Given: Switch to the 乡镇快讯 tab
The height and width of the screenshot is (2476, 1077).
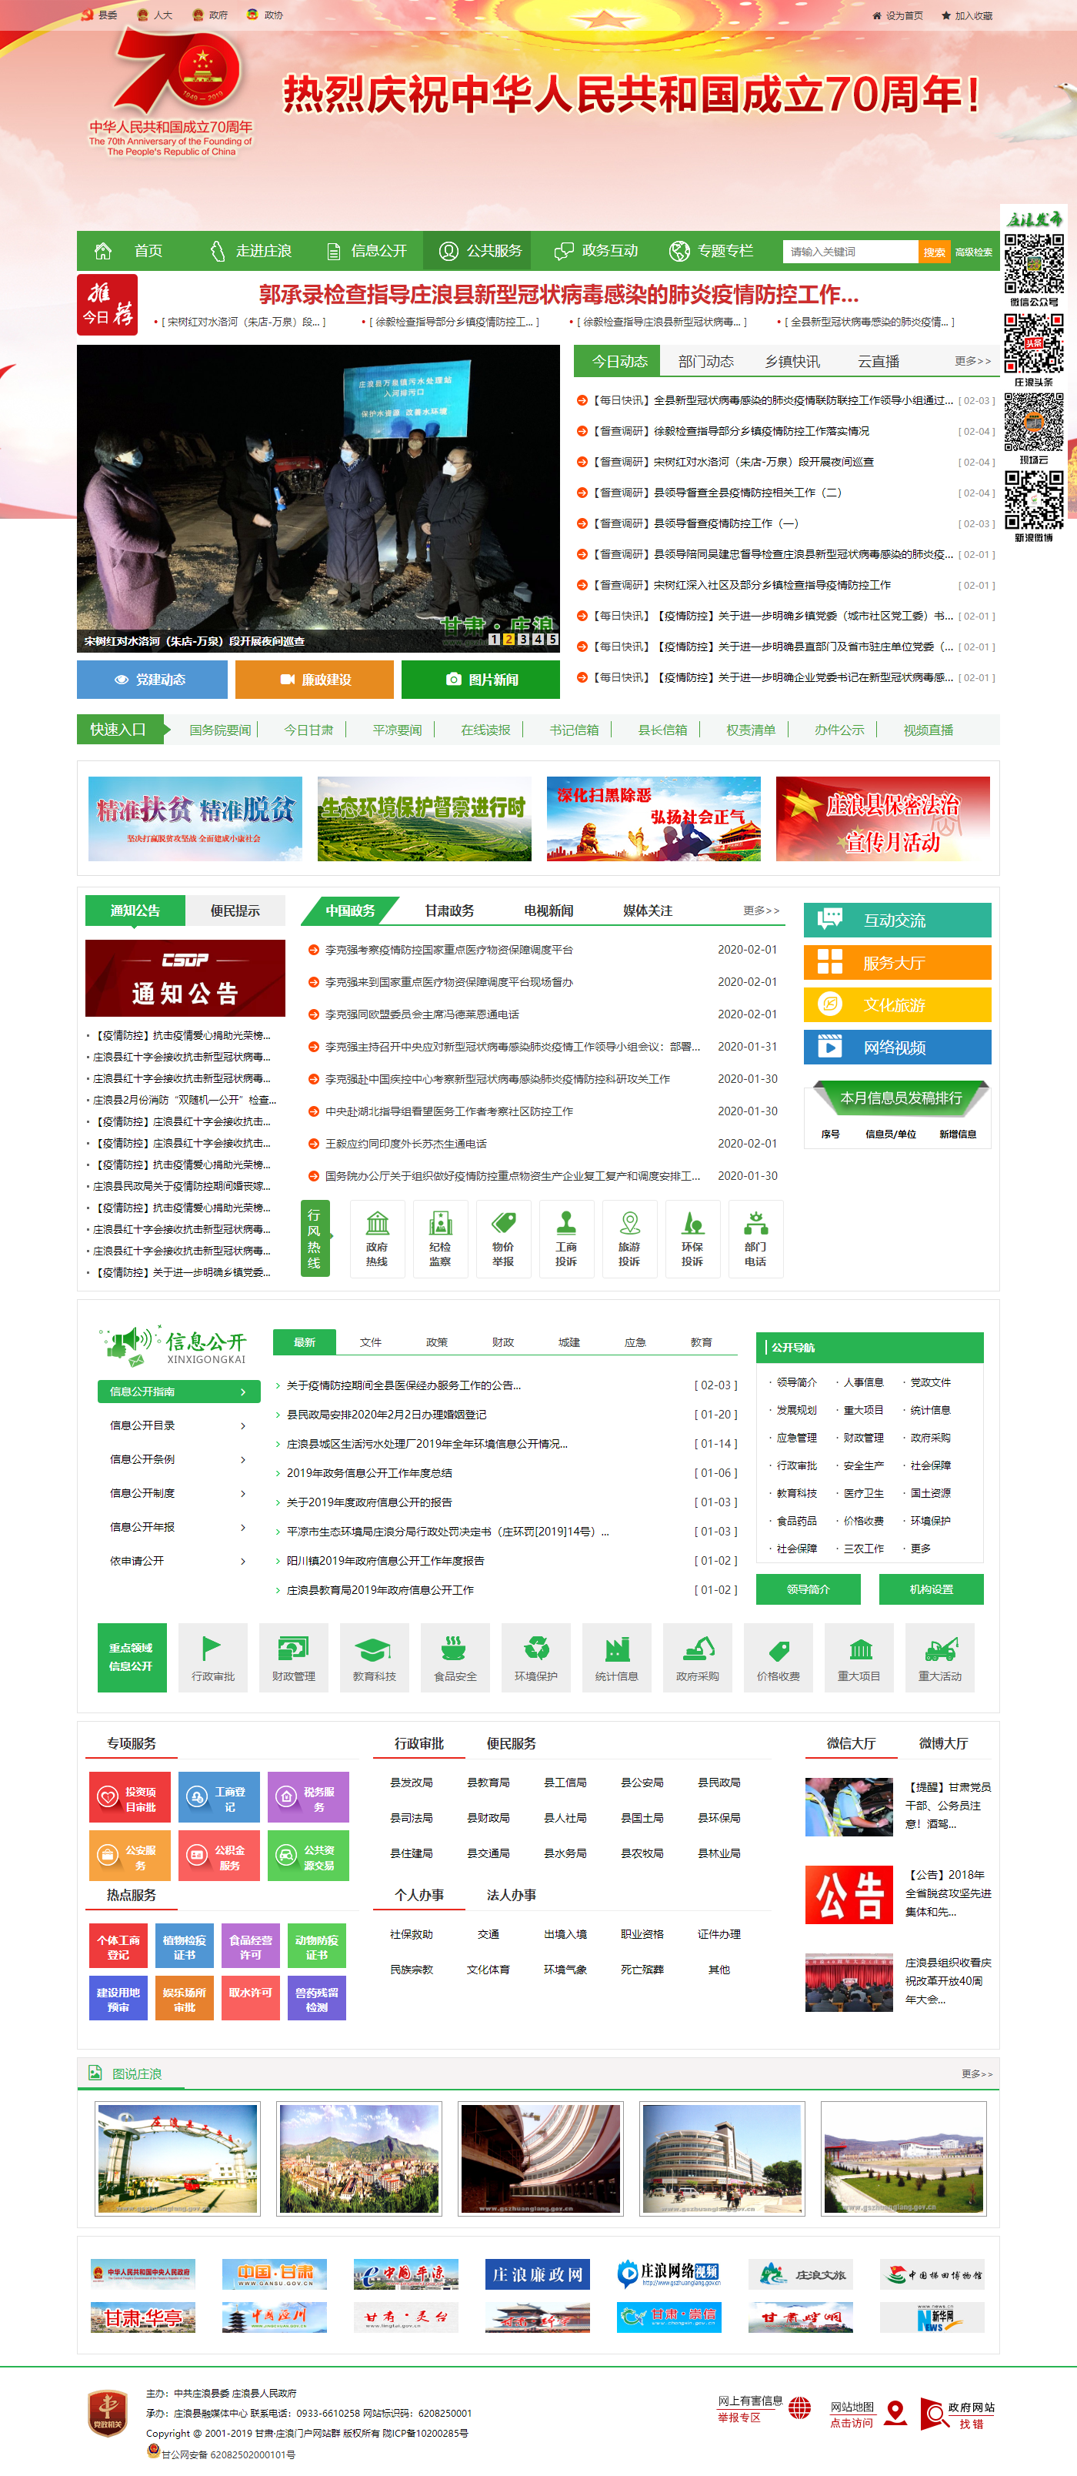Looking at the screenshot, I should coord(792,362).
